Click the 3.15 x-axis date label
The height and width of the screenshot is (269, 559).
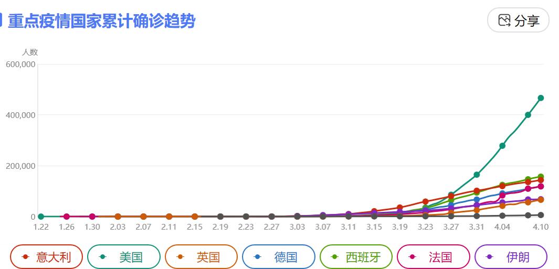(x=374, y=227)
